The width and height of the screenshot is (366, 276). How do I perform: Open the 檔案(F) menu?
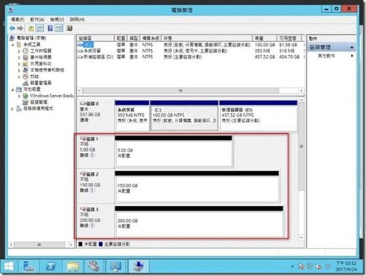18,19
